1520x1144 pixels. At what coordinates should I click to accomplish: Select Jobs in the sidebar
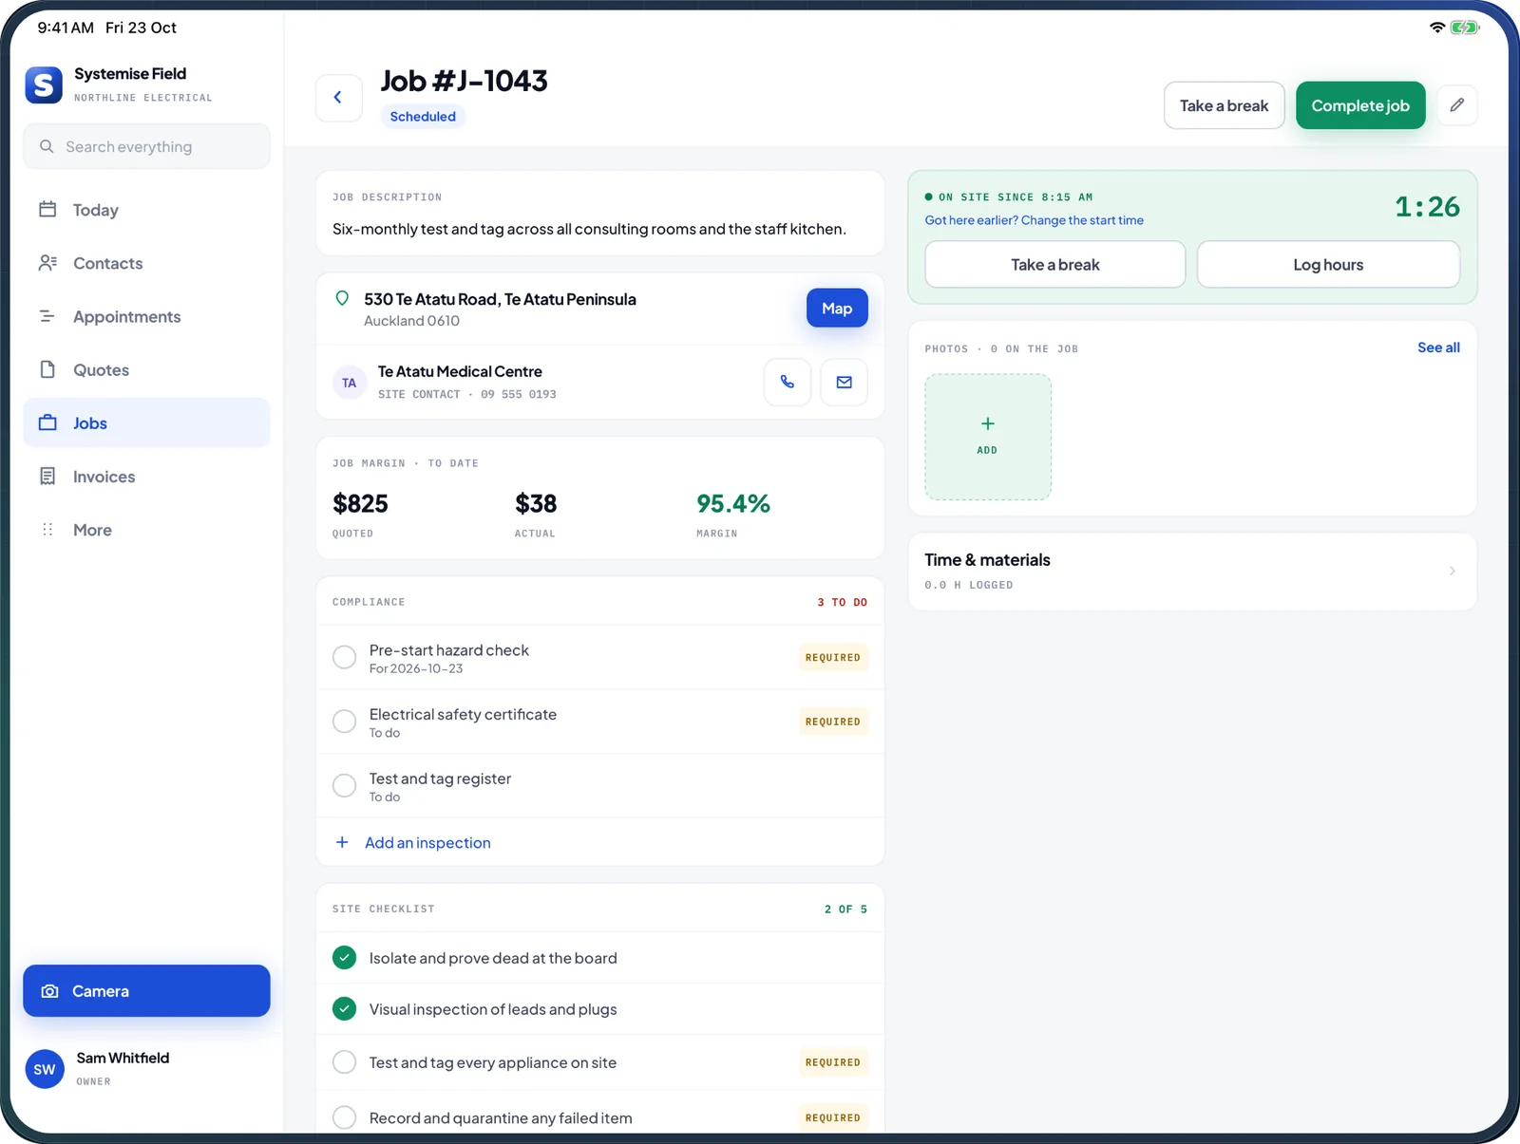click(146, 422)
